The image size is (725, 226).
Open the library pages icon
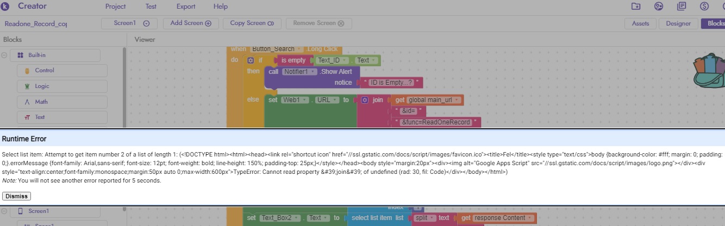click(682, 7)
